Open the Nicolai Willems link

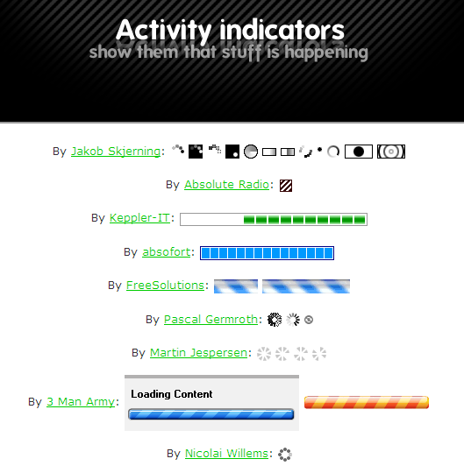(x=226, y=453)
